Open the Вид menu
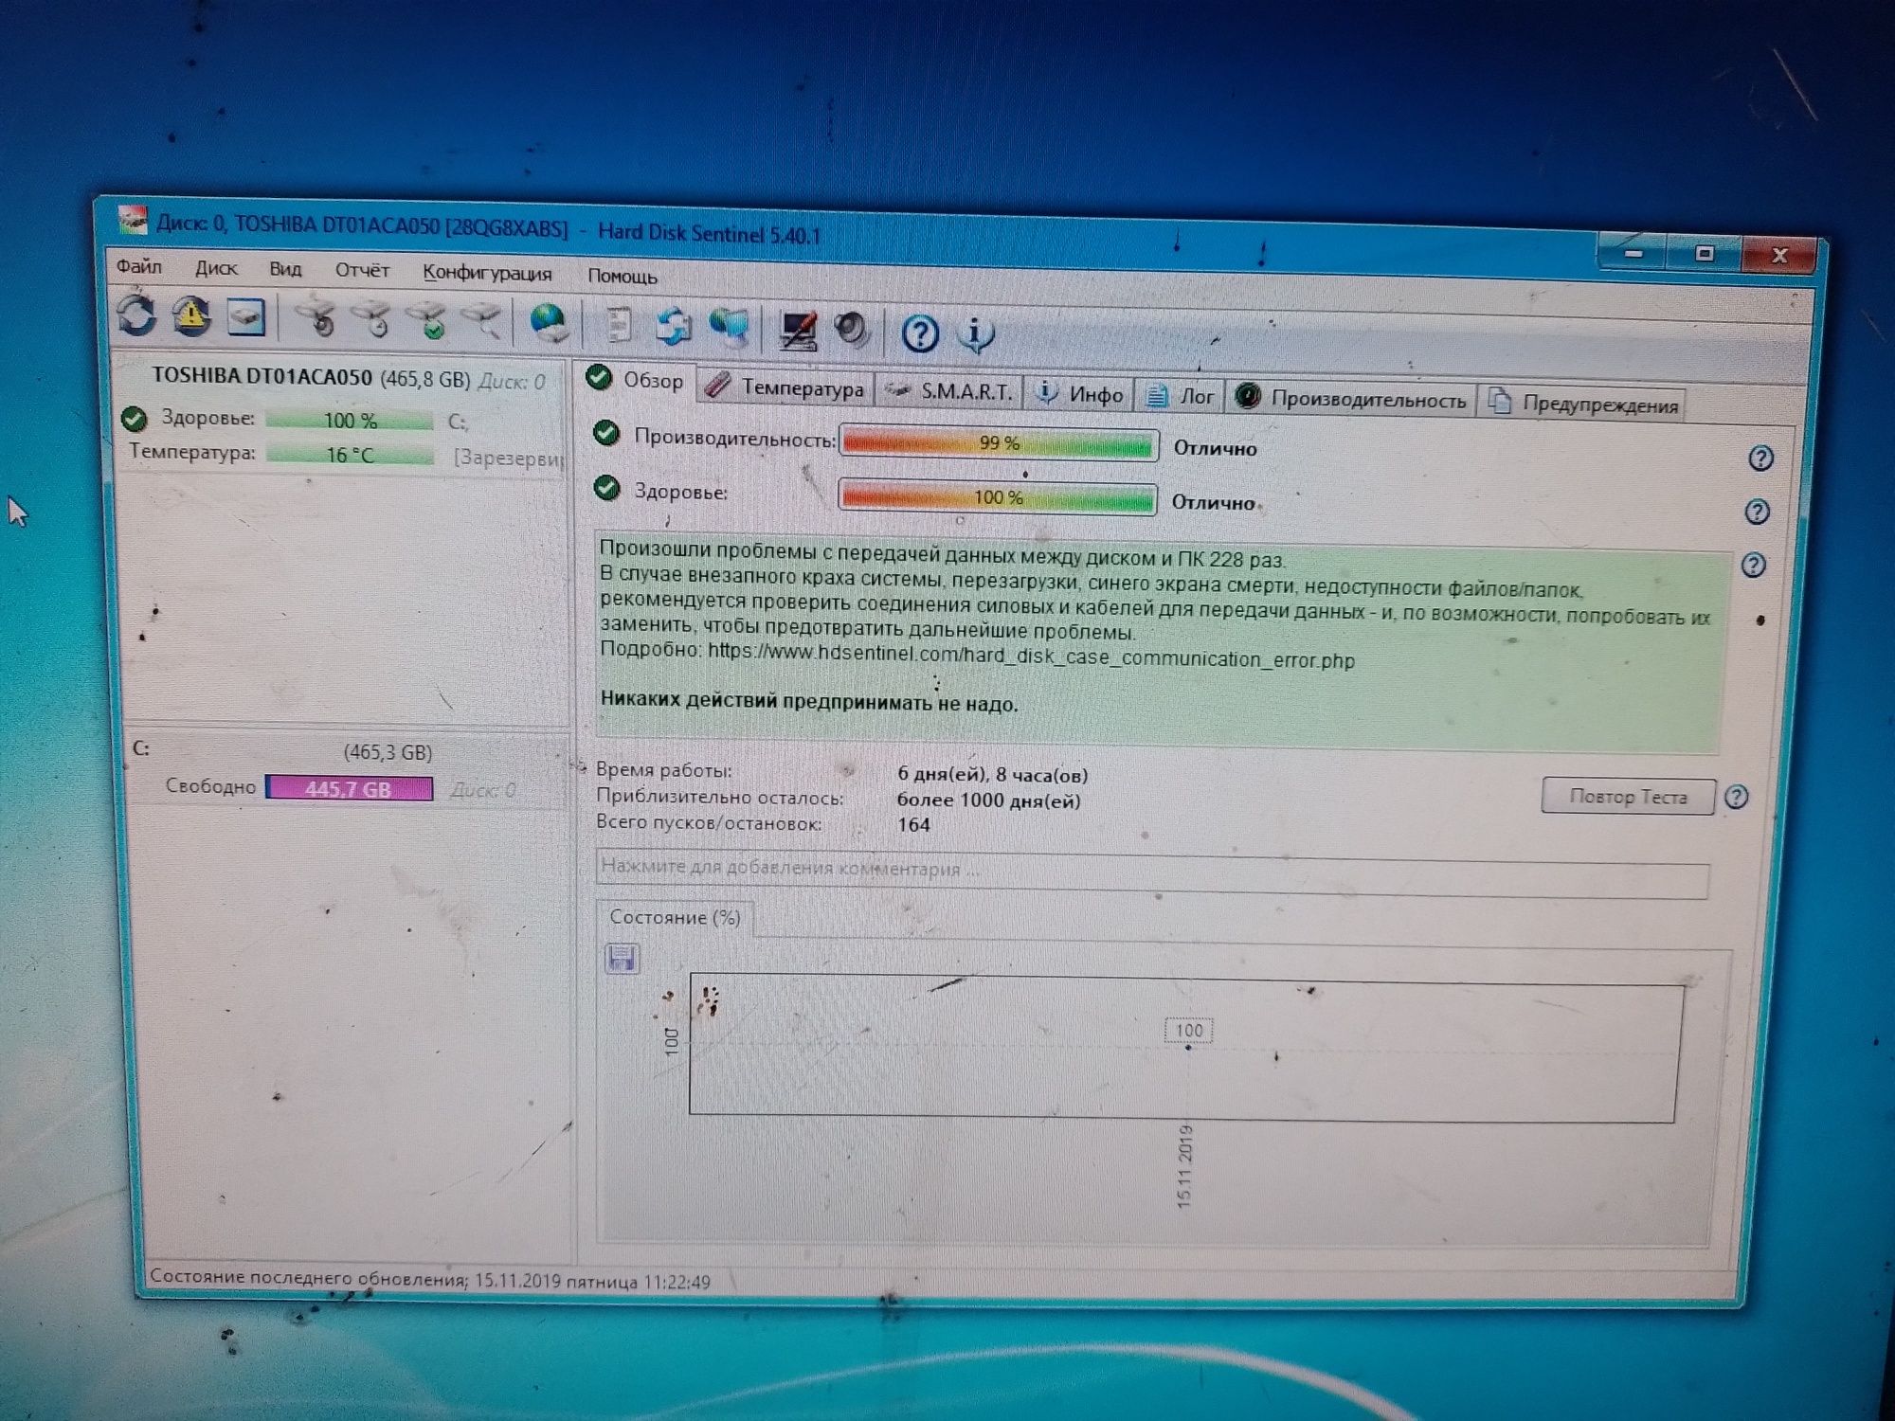Image resolution: width=1895 pixels, height=1421 pixels. [x=285, y=269]
